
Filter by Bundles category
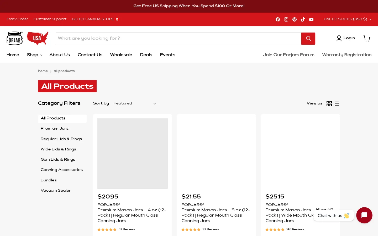click(49, 180)
